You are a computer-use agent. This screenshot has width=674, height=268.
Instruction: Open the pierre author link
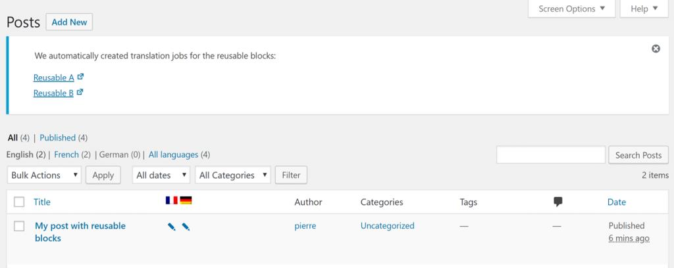click(305, 226)
